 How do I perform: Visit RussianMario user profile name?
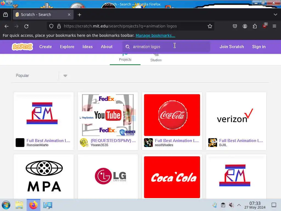(37, 145)
